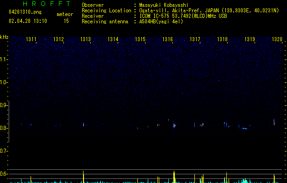The image size is (287, 183).
Task: Click the 1.1 kHz axis label
Action: pos(4,59)
